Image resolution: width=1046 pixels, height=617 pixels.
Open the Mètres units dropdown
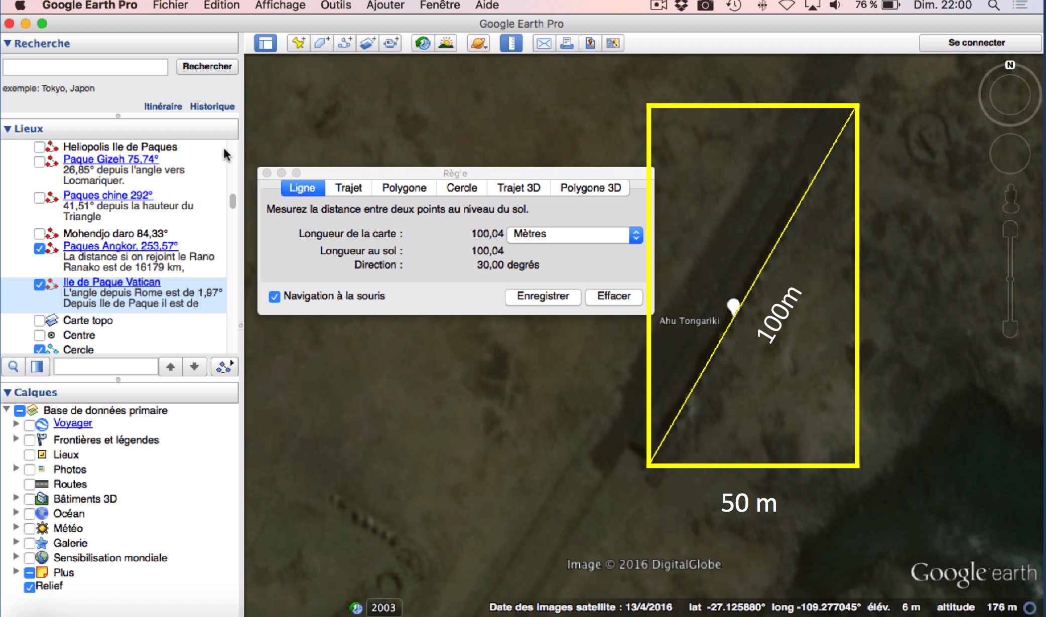click(575, 234)
